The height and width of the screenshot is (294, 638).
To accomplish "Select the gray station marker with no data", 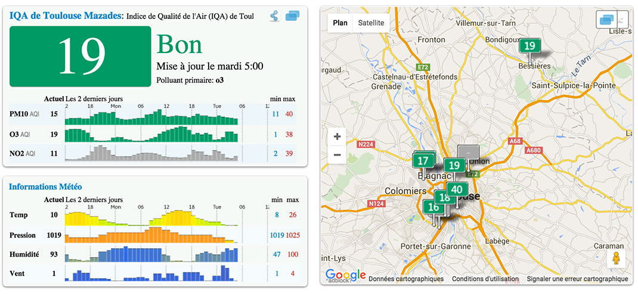I will (x=468, y=153).
